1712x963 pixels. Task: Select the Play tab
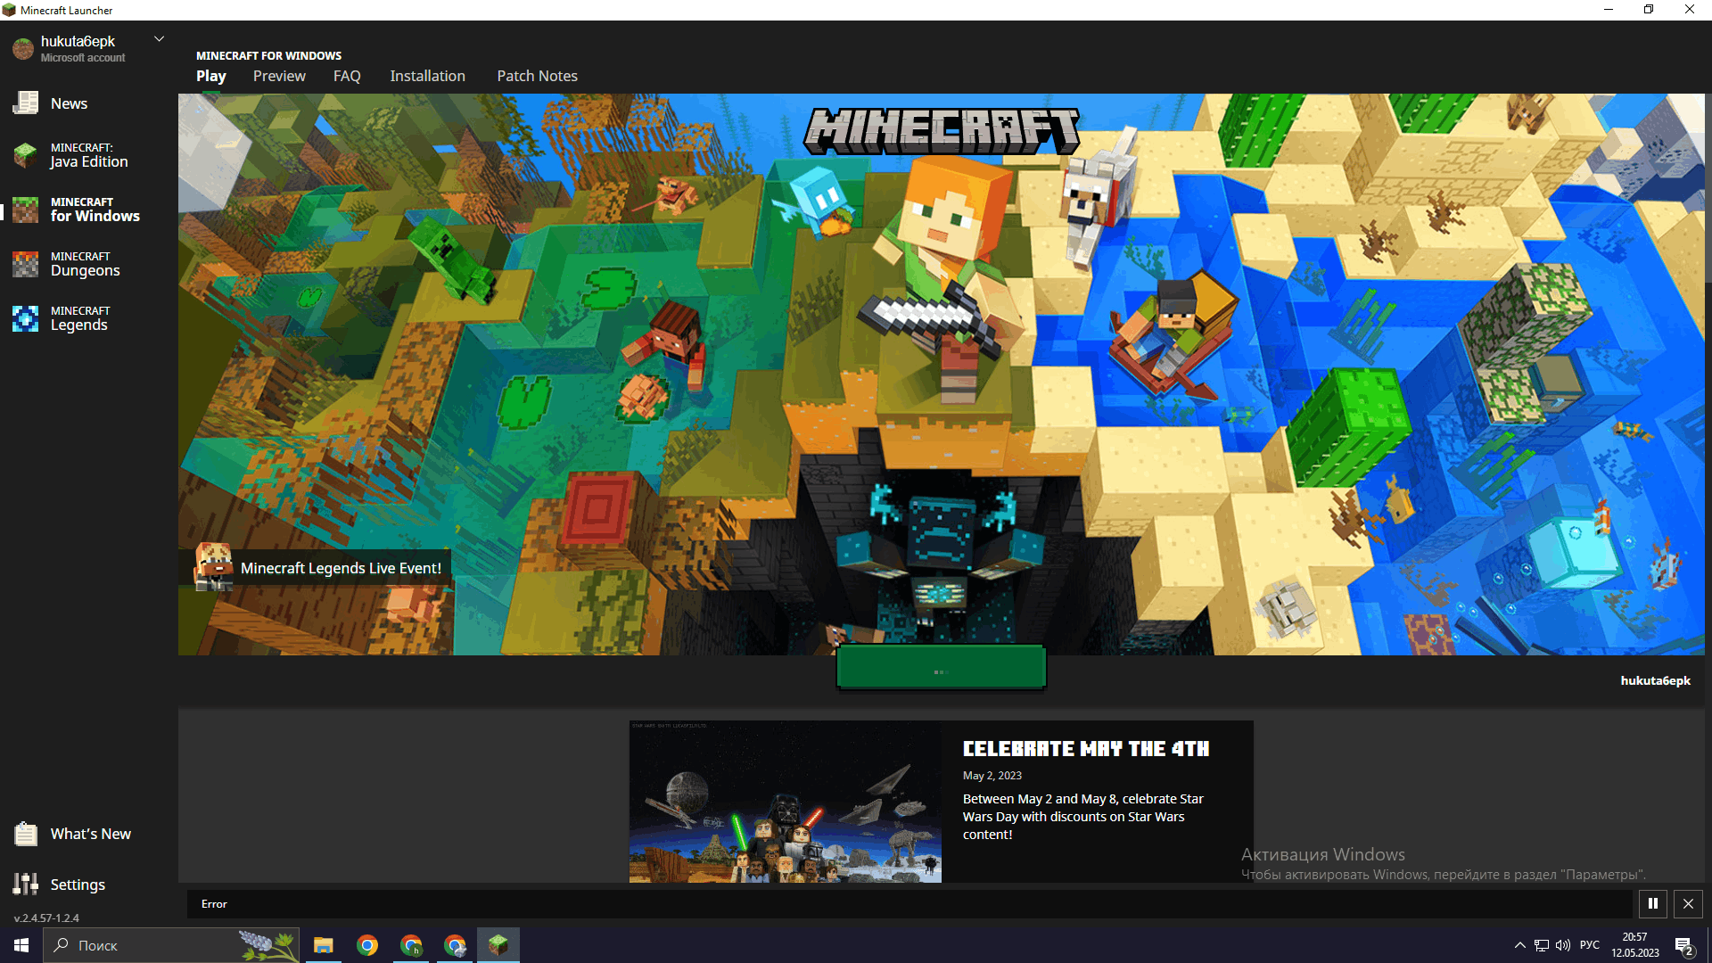pyautogui.click(x=211, y=75)
